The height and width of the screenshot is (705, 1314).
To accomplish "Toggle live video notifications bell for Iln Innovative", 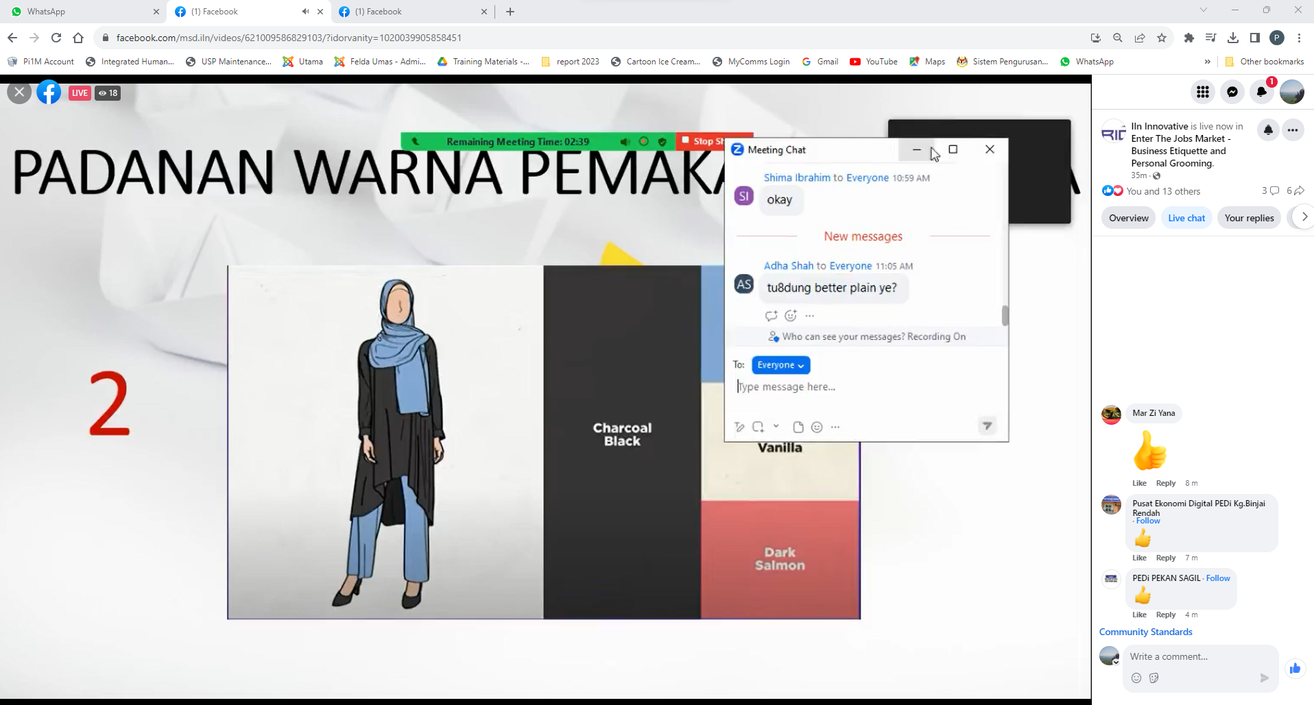I will 1268,129.
